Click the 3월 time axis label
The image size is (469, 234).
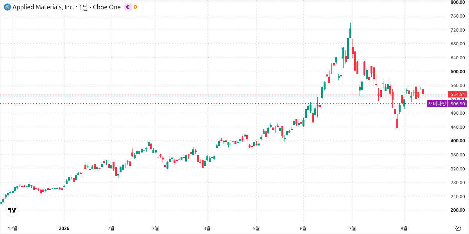coord(156,228)
